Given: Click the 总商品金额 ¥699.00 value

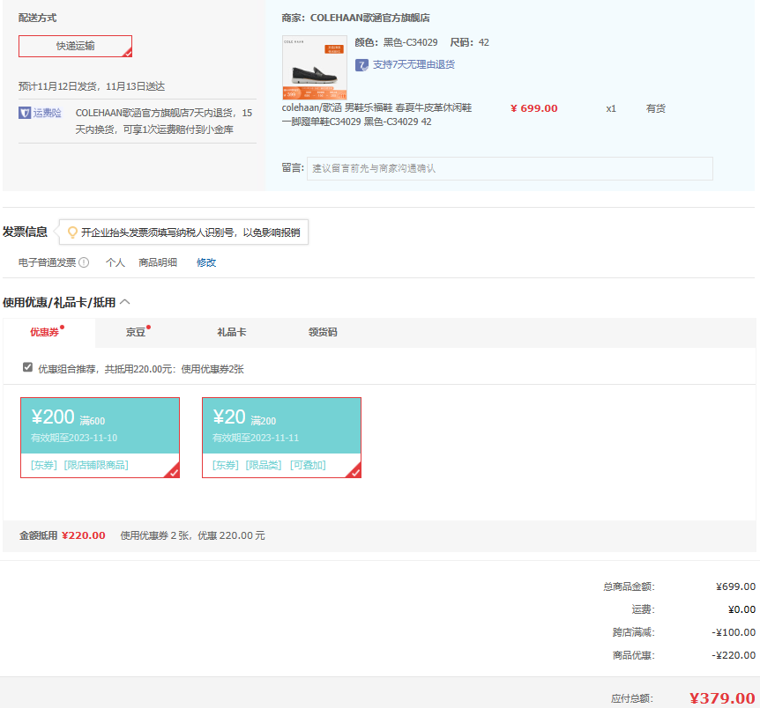Looking at the screenshot, I should [x=736, y=586].
